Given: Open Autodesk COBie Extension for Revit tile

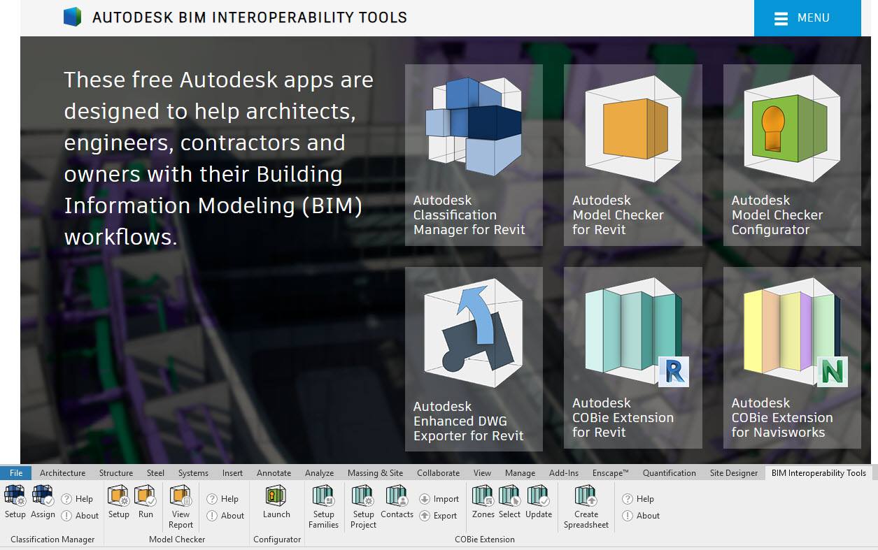Looking at the screenshot, I should (633, 358).
